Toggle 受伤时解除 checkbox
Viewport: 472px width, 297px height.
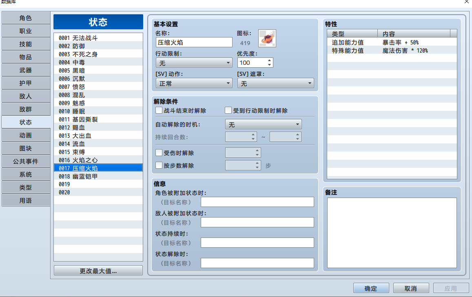point(159,153)
